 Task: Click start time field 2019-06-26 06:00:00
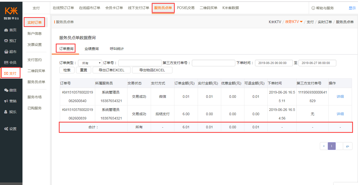tap(274, 63)
